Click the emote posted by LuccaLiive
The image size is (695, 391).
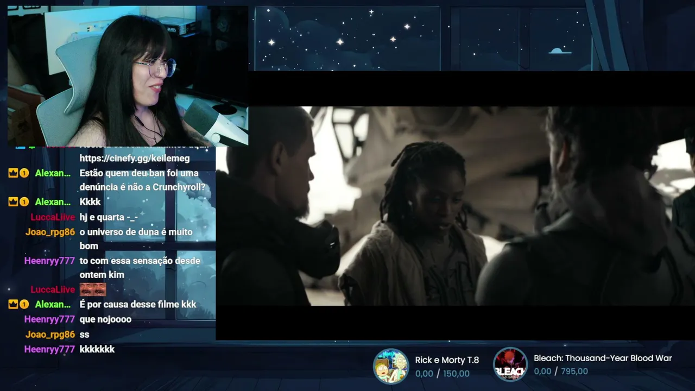click(x=93, y=289)
